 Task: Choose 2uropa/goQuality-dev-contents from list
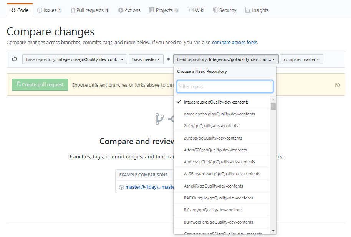(222, 138)
